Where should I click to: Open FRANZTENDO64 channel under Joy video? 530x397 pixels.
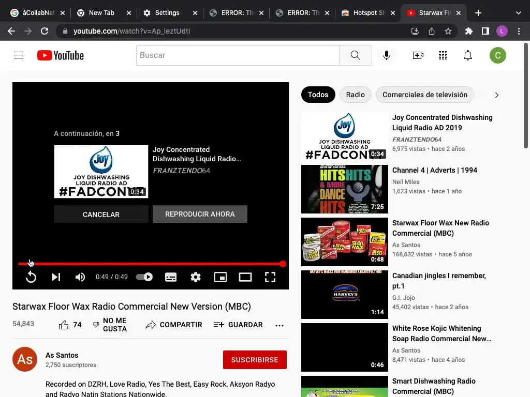coord(417,140)
